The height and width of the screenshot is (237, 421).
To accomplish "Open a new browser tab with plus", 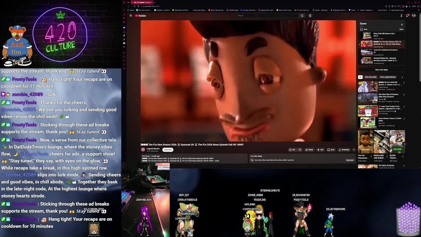I will [155, 2].
